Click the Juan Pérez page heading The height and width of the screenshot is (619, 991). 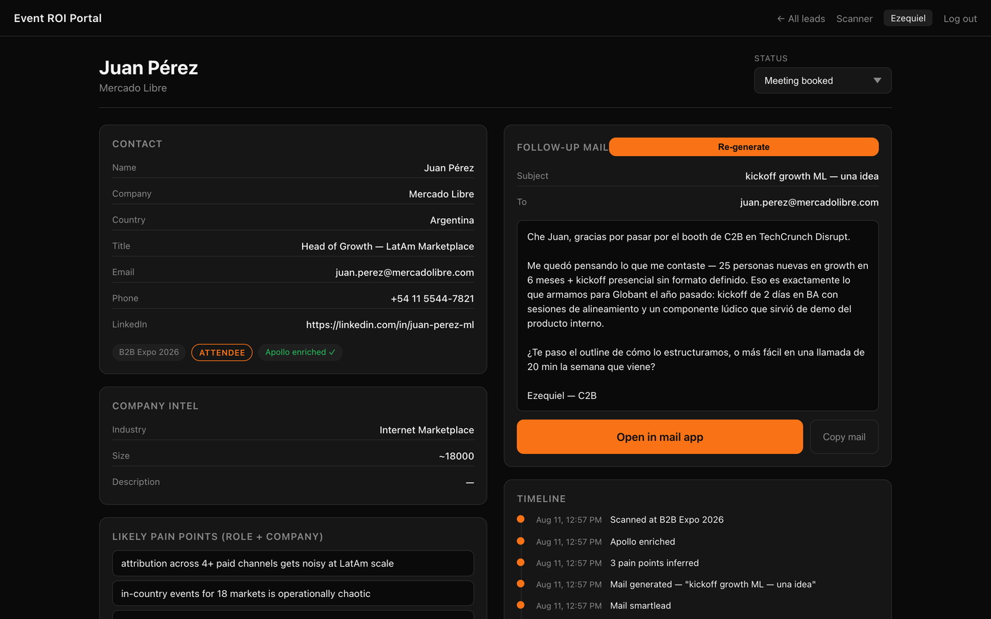point(149,67)
